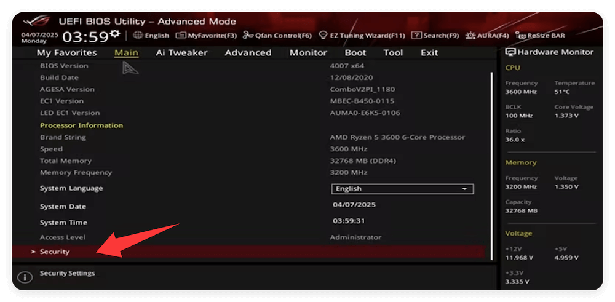The image size is (615, 302).
Task: Select the LED EC1 Version label
Action: pyautogui.click(x=70, y=113)
